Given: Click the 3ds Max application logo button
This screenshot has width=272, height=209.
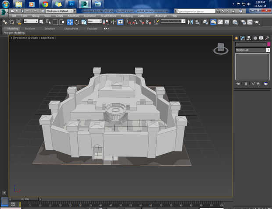Looking at the screenshot, I should (x=4, y=11).
